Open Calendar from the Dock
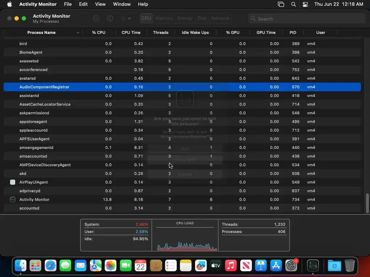 point(141,266)
